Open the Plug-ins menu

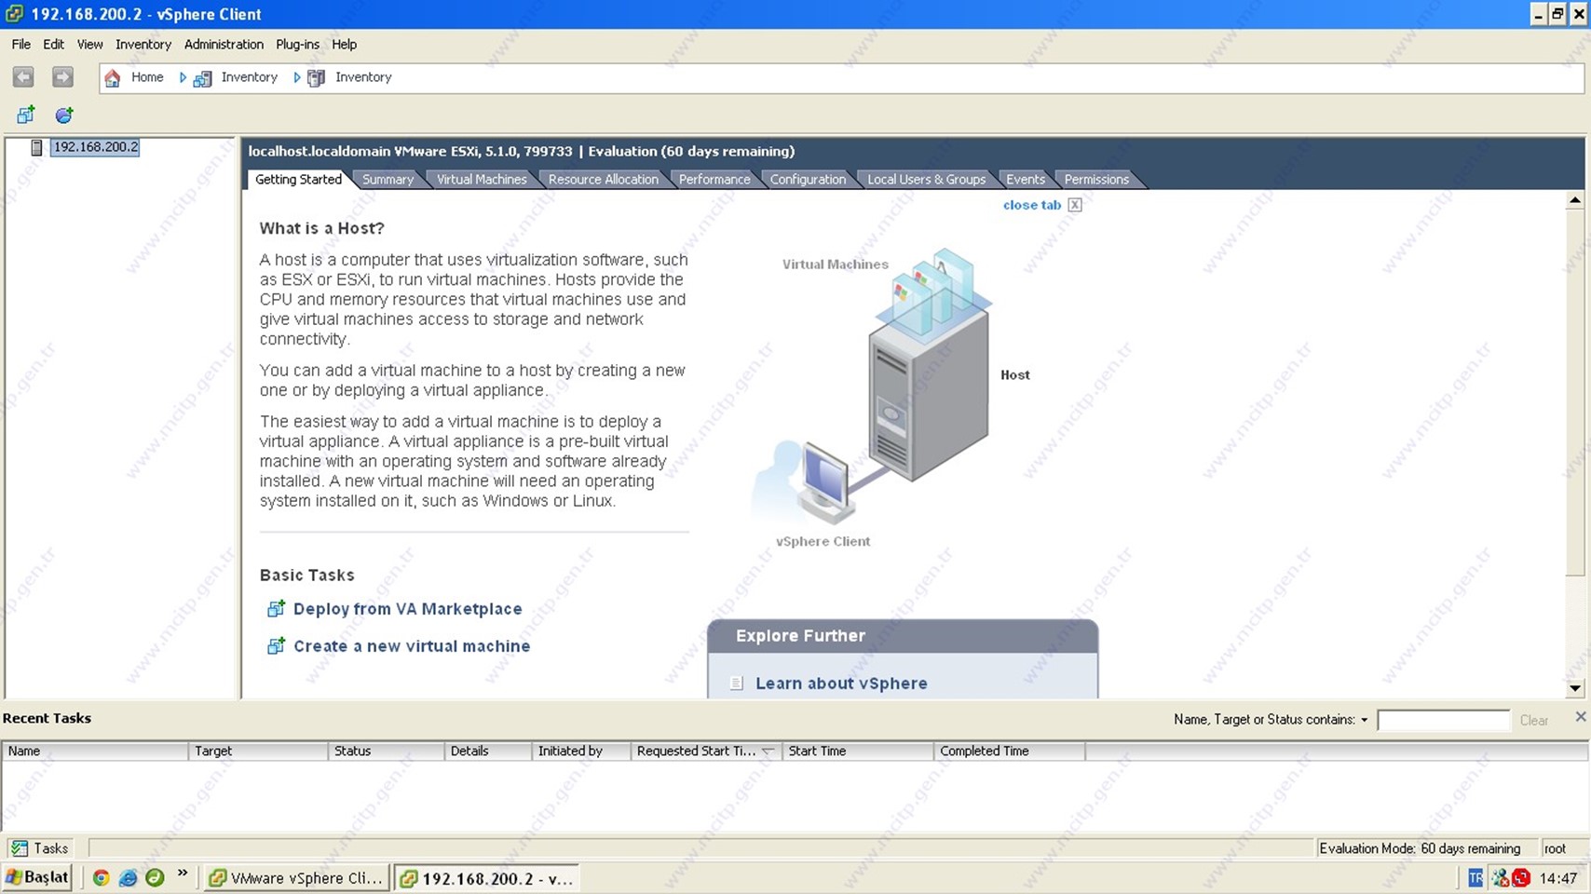297,44
